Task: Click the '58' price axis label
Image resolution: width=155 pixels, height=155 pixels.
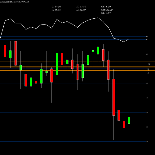Action: 147,54
